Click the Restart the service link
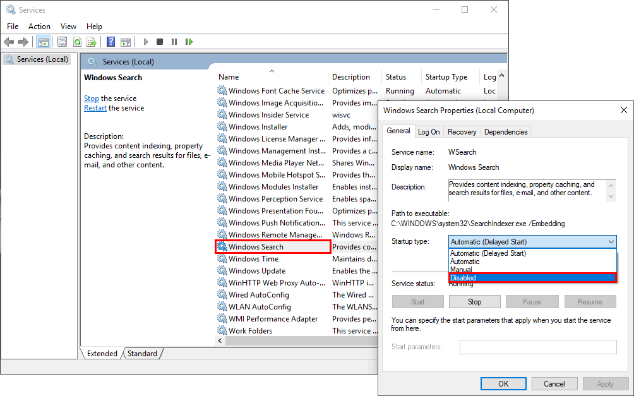 click(x=95, y=108)
